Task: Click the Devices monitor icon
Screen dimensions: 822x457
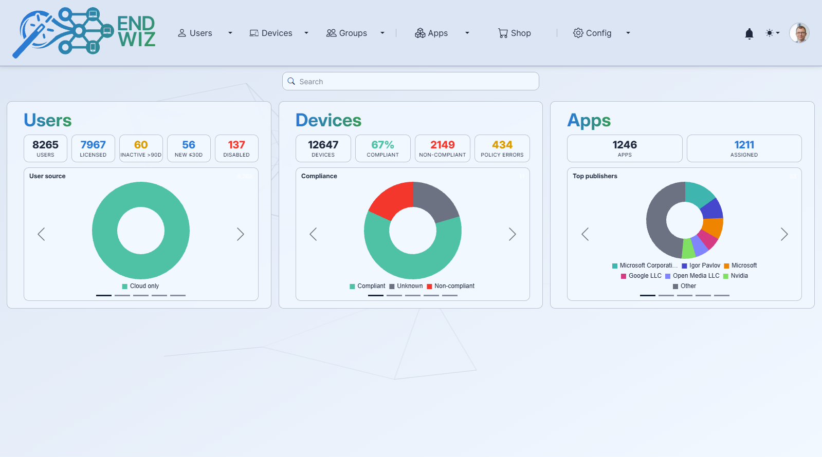Action: click(254, 33)
